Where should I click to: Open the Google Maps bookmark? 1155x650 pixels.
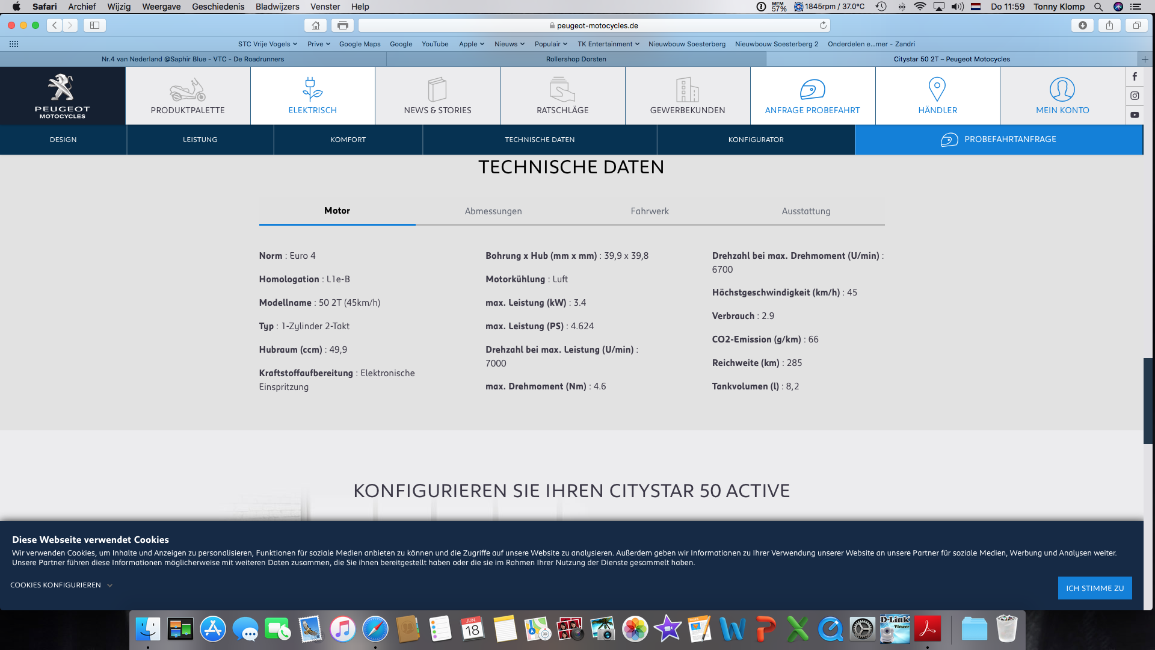360,44
